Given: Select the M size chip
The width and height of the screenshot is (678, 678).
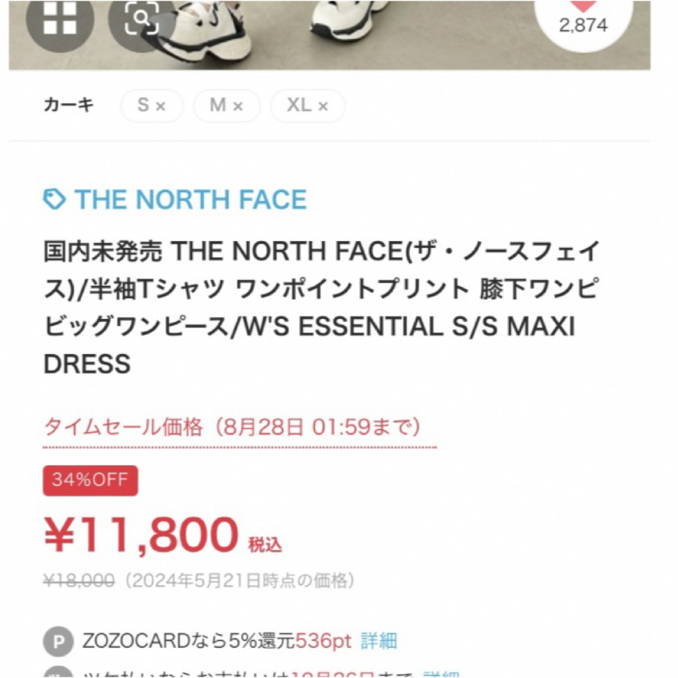Looking at the screenshot, I should click(227, 105).
